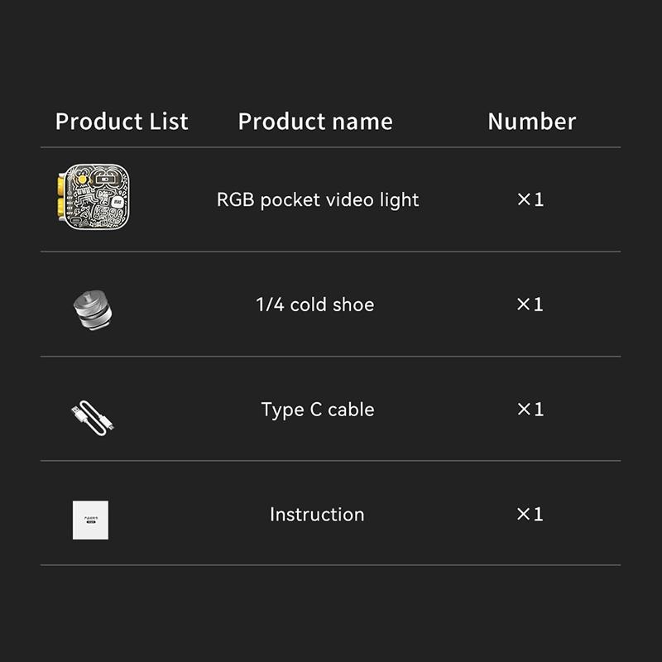662x662 pixels.
Task: Click the threaded top of the cold shoe
Action: coord(89,299)
